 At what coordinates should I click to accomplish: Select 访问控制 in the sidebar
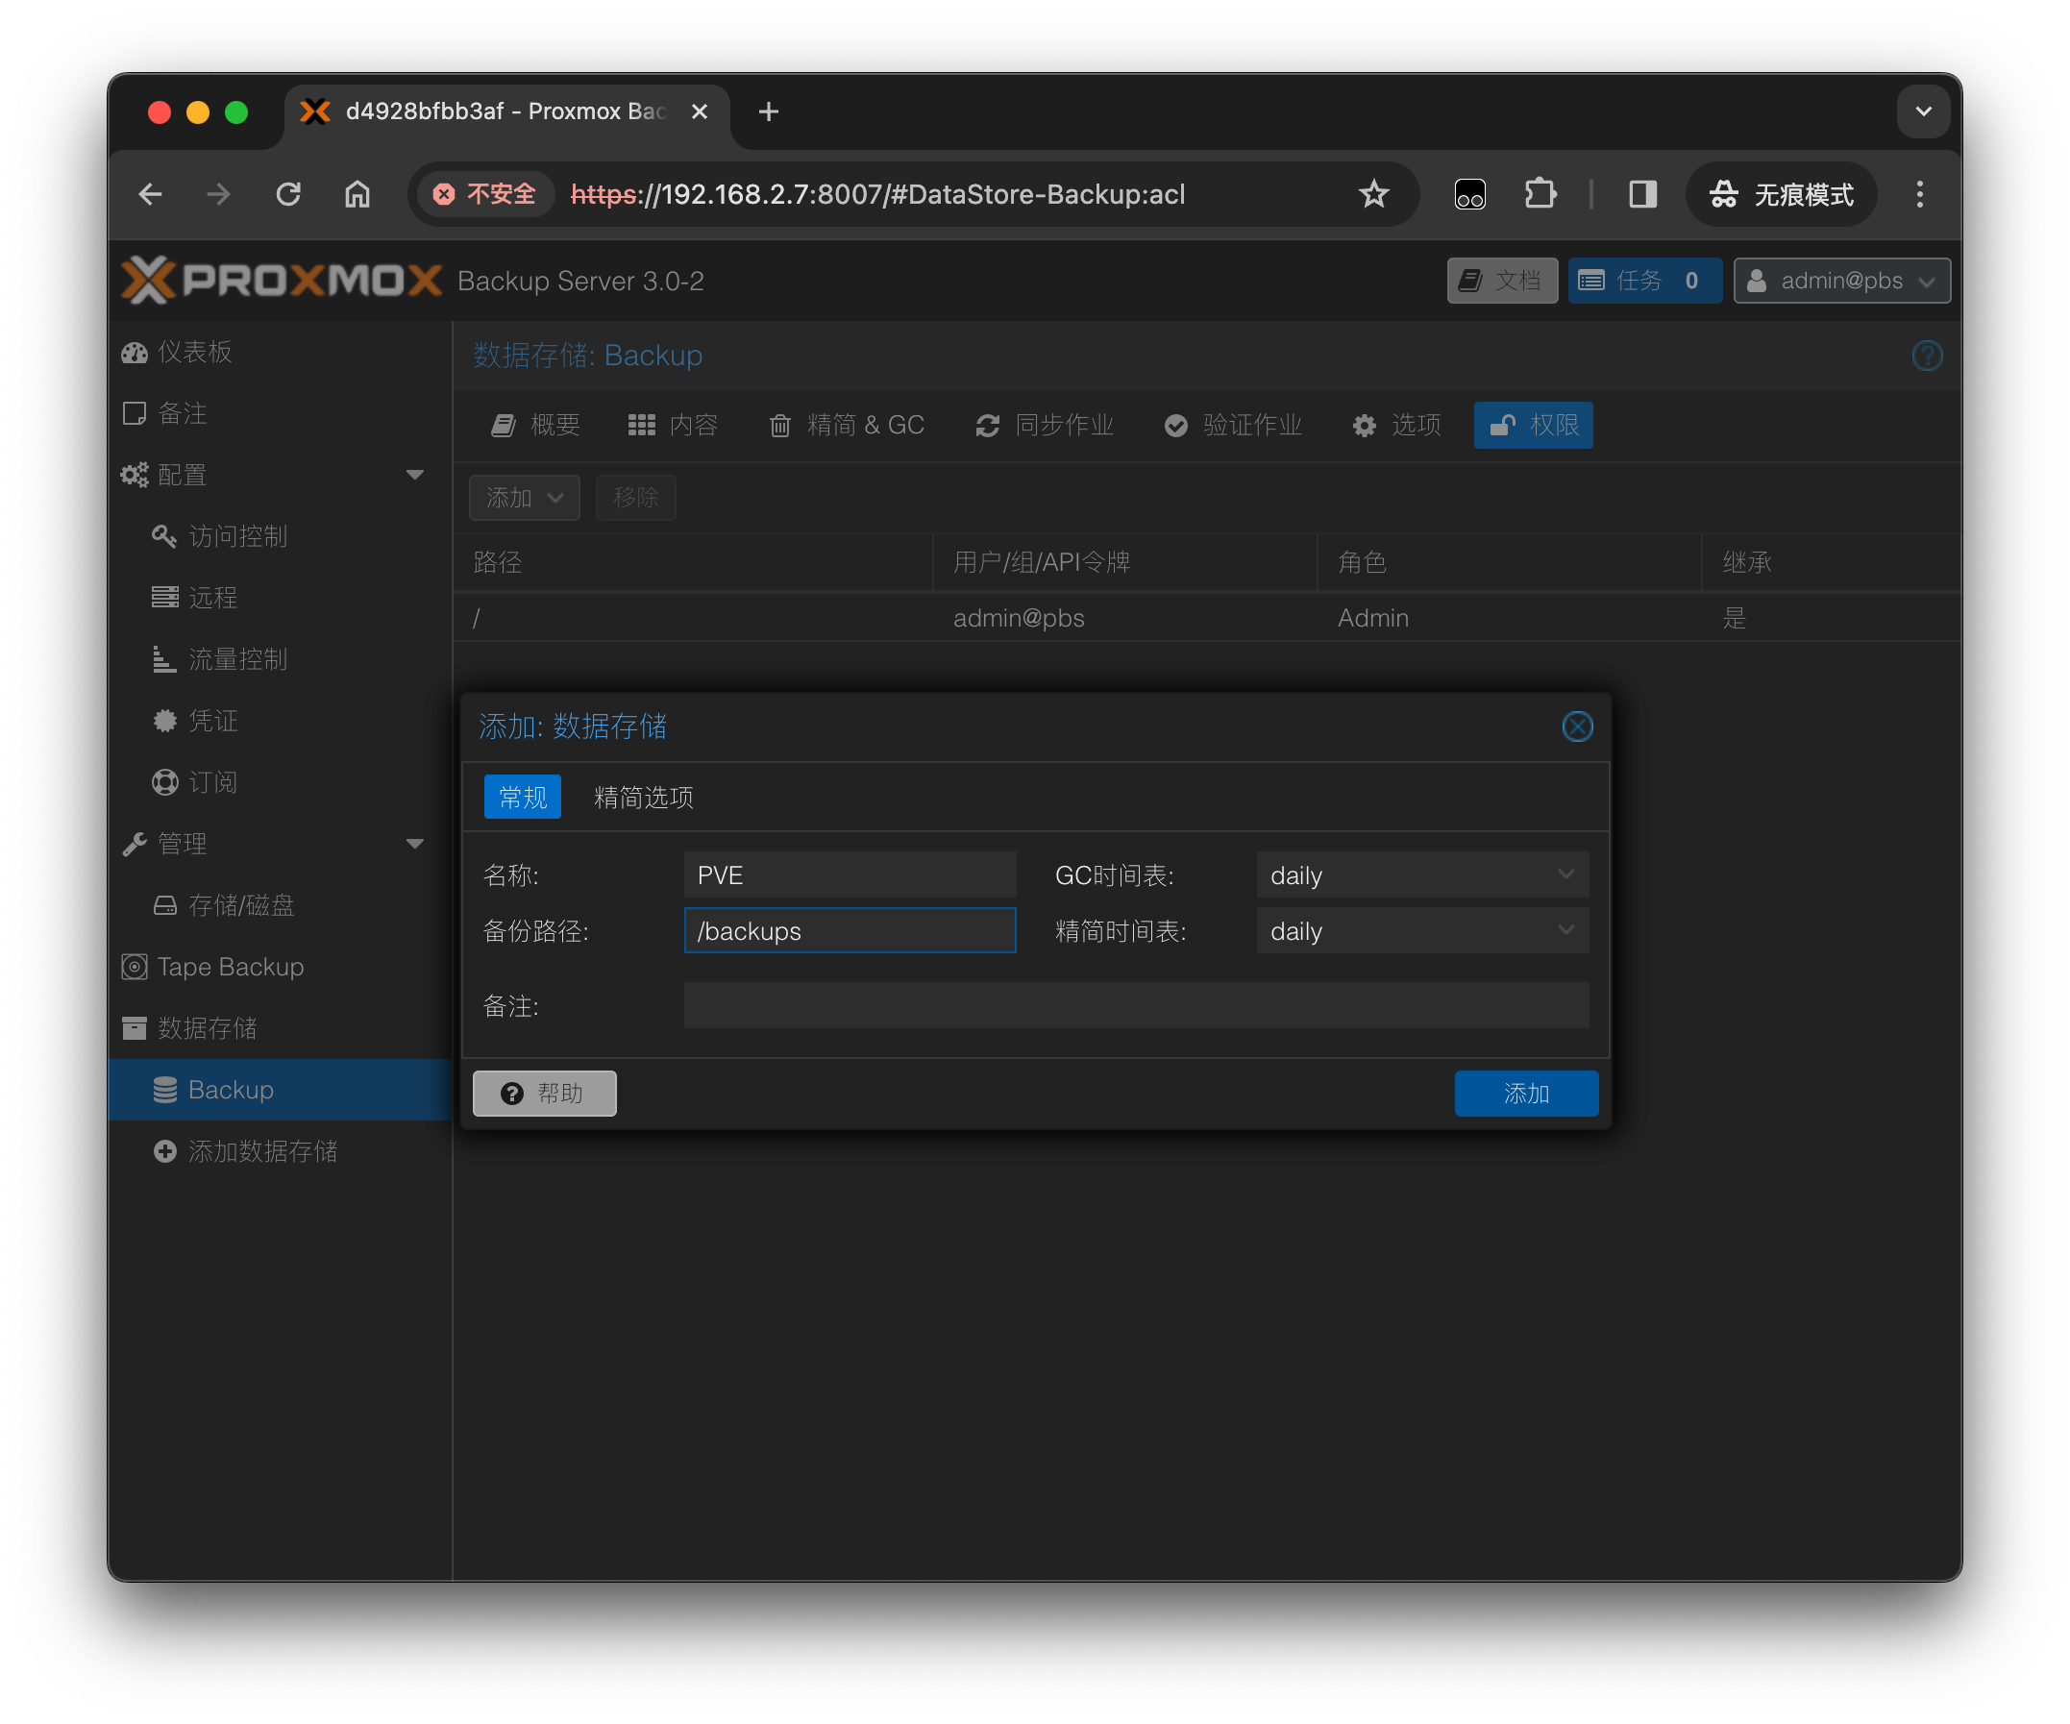click(x=239, y=535)
